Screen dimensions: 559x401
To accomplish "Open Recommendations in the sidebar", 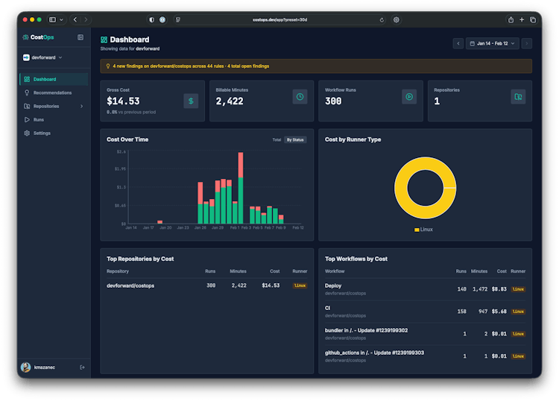I will coord(52,92).
